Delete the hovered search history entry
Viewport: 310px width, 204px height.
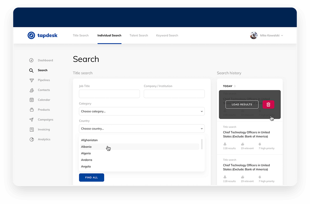[268, 104]
